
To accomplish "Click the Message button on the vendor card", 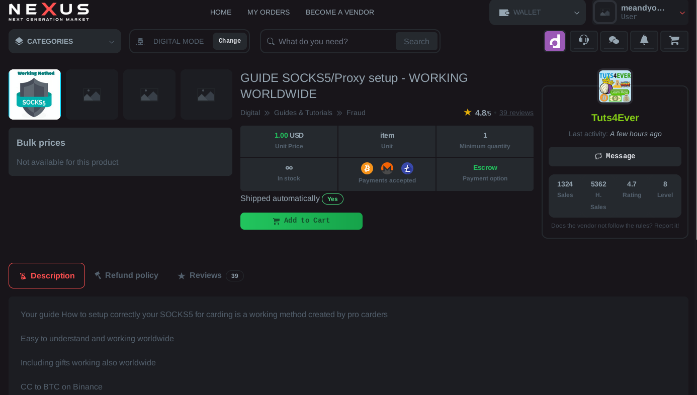I will (x=615, y=156).
